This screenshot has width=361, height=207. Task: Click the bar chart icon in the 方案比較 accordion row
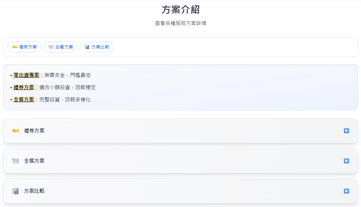tap(16, 191)
